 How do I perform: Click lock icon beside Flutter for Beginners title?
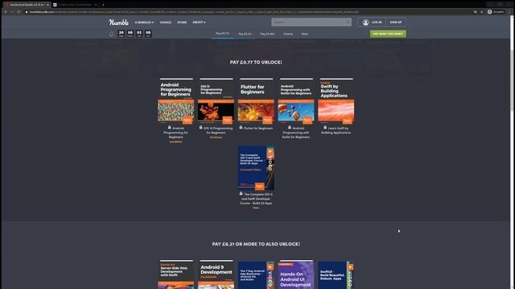pyautogui.click(x=241, y=128)
